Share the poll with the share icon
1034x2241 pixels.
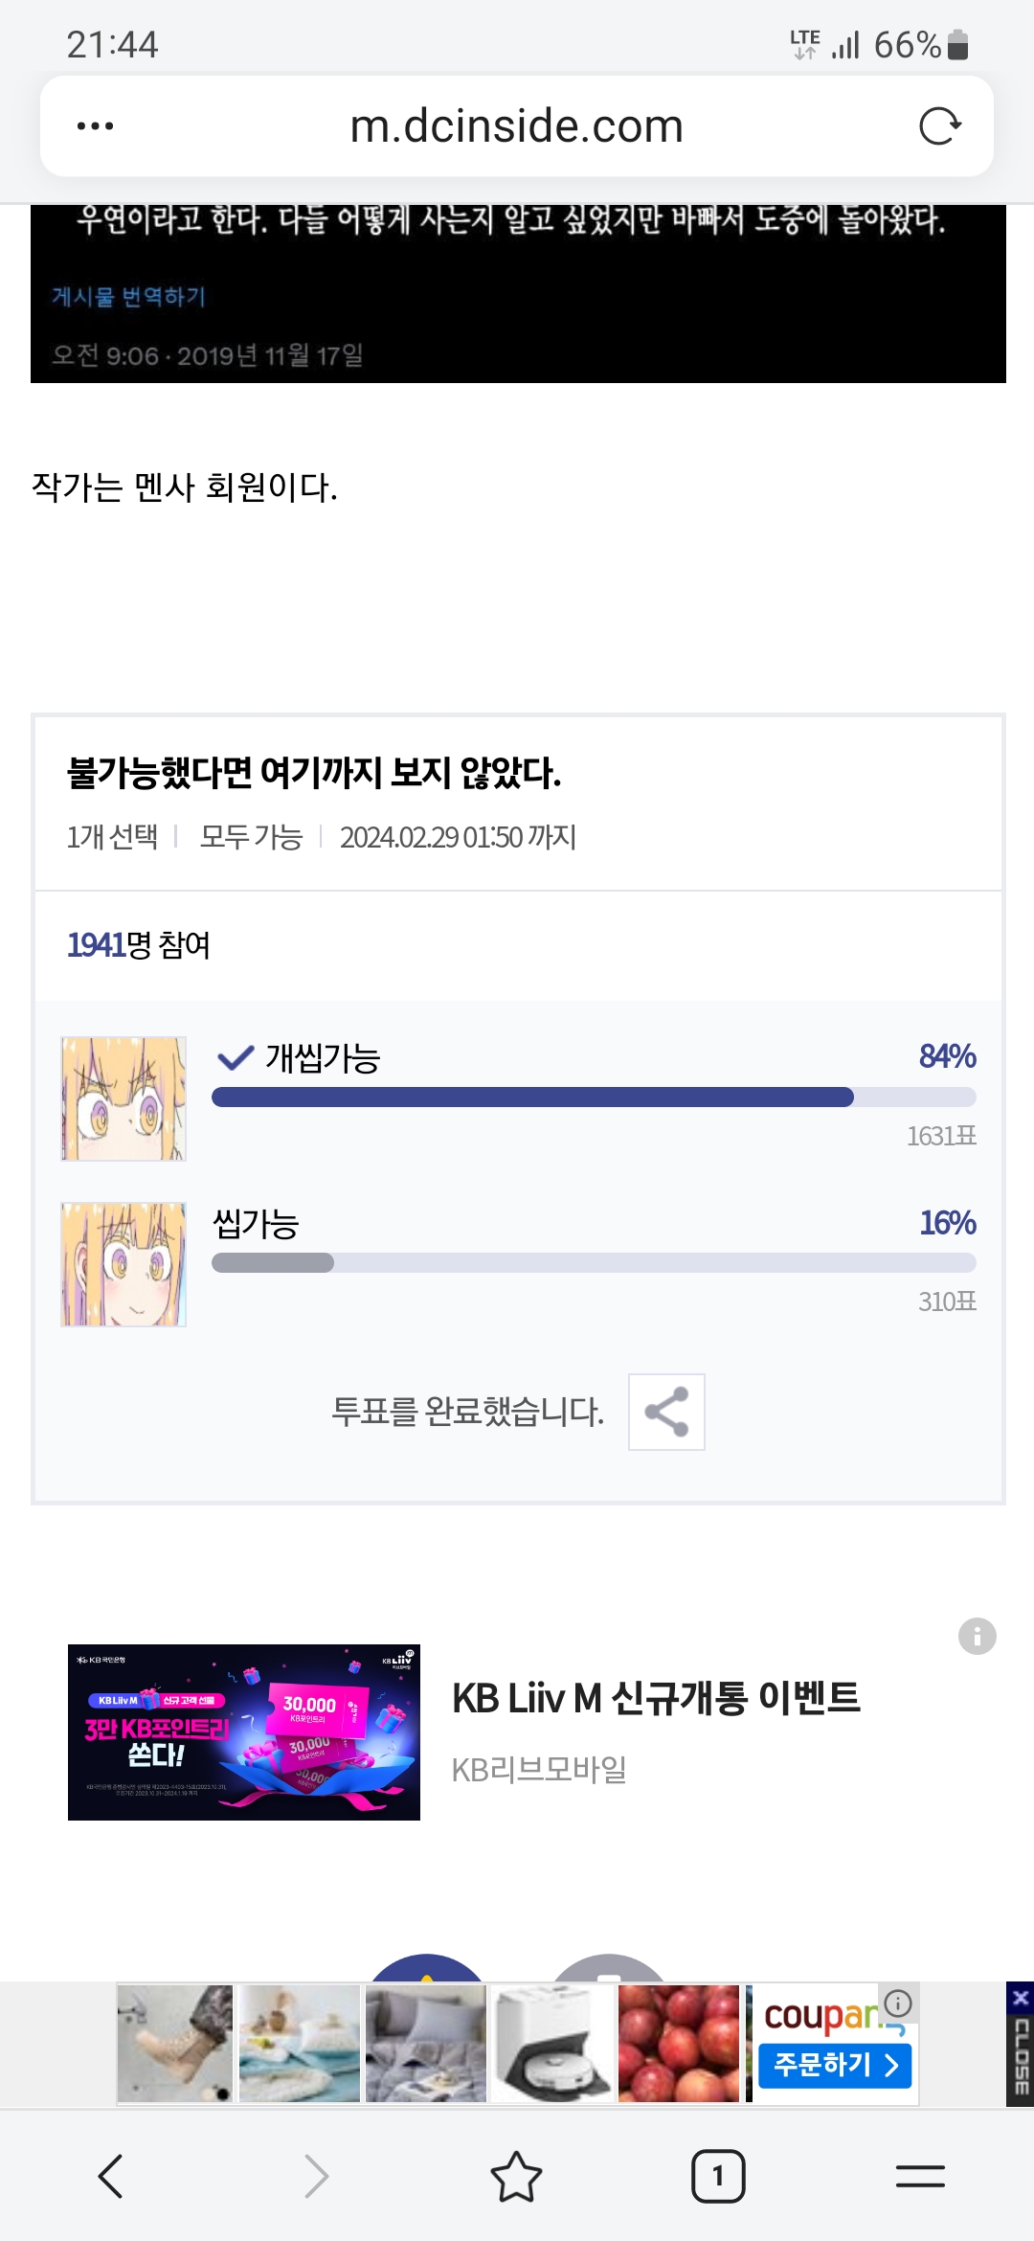pyautogui.click(x=666, y=1412)
